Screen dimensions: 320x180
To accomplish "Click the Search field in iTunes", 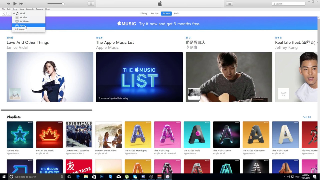I will [x=288, y=3].
